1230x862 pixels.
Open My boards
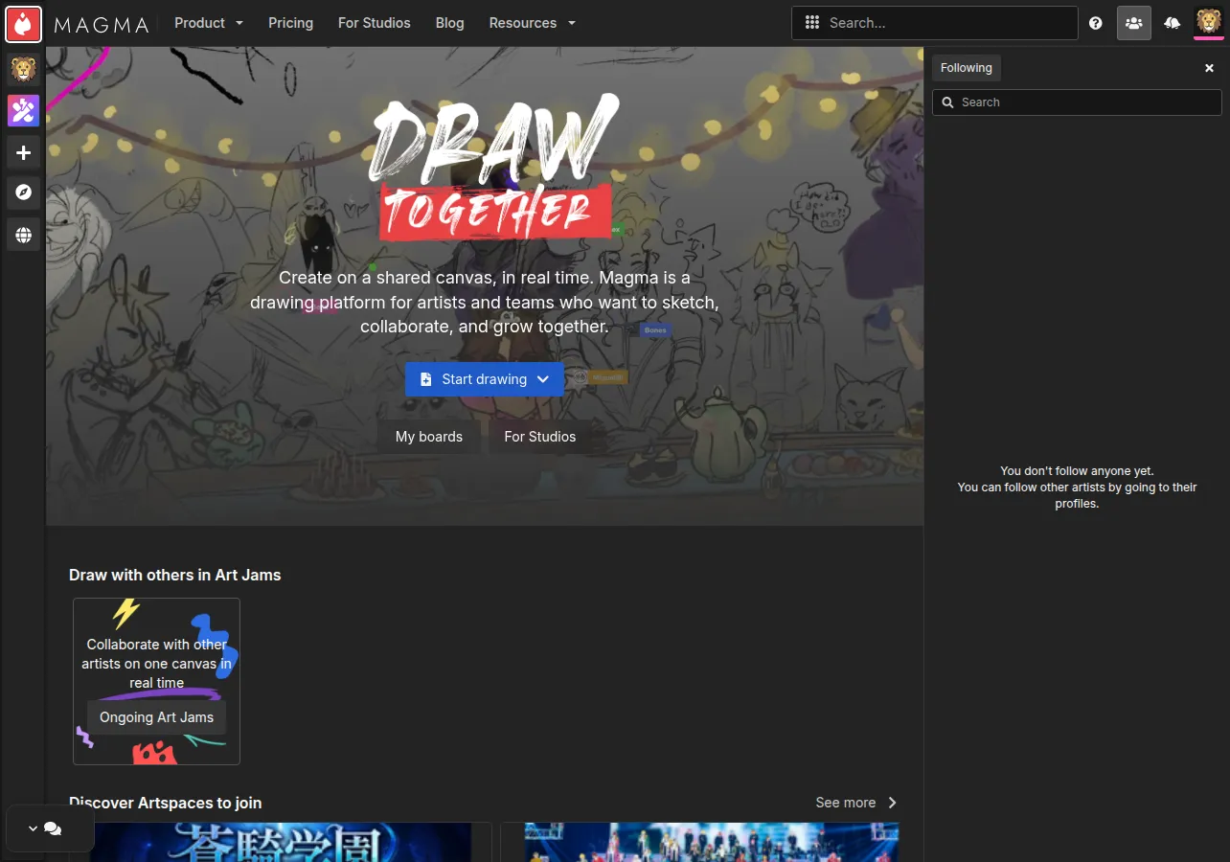point(429,437)
